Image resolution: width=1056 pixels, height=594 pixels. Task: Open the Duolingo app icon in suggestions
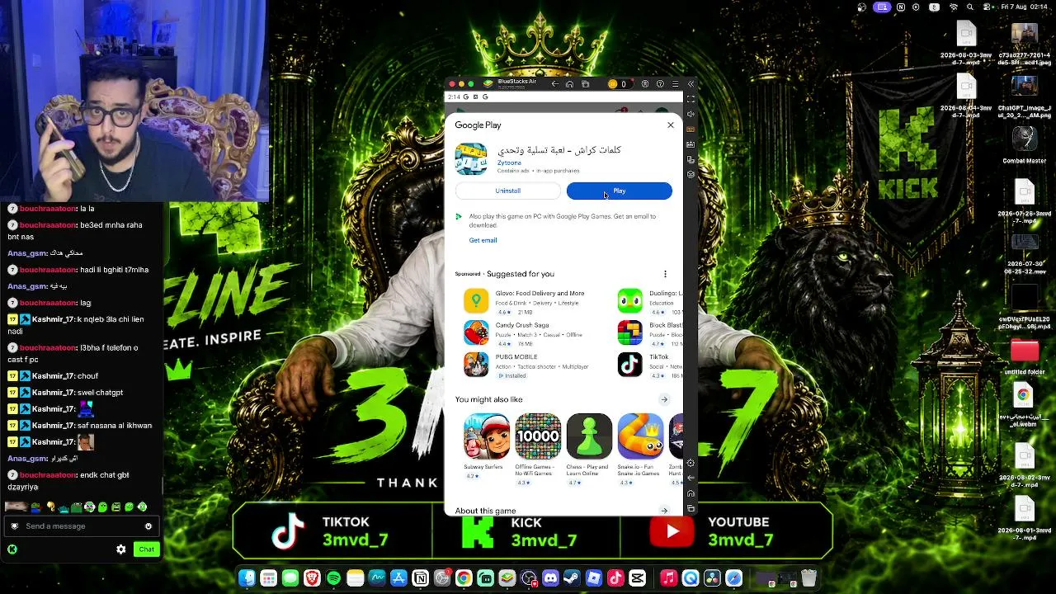pyautogui.click(x=629, y=301)
